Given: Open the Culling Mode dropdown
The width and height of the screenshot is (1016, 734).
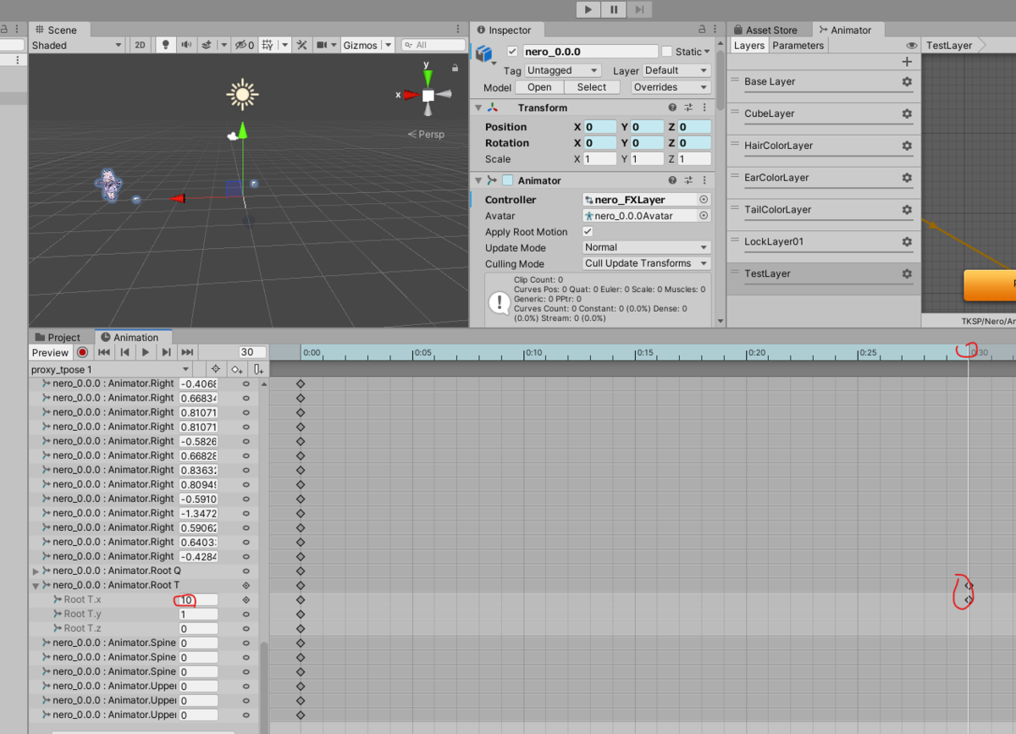Looking at the screenshot, I should click(647, 263).
